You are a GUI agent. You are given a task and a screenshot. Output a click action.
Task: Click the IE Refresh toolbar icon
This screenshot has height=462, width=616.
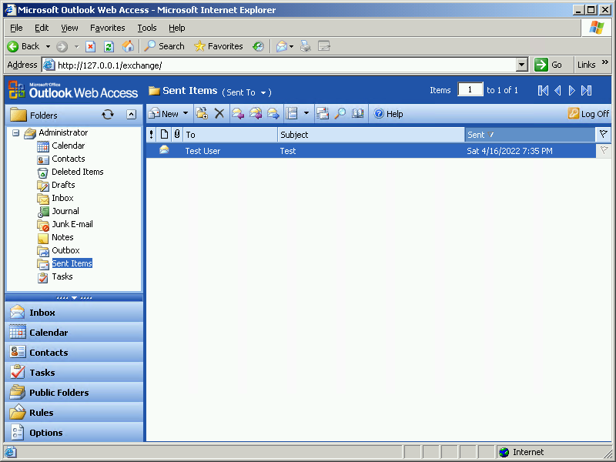click(109, 46)
